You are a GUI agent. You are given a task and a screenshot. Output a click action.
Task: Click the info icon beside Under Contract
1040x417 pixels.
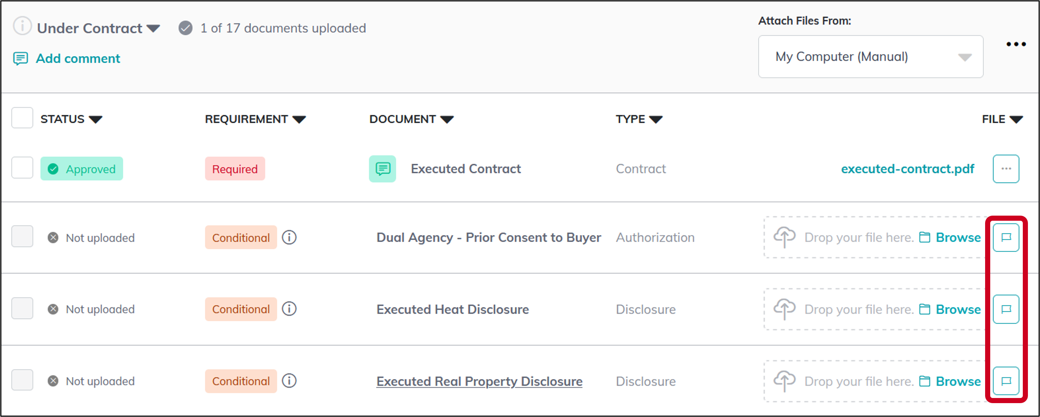coord(22,26)
